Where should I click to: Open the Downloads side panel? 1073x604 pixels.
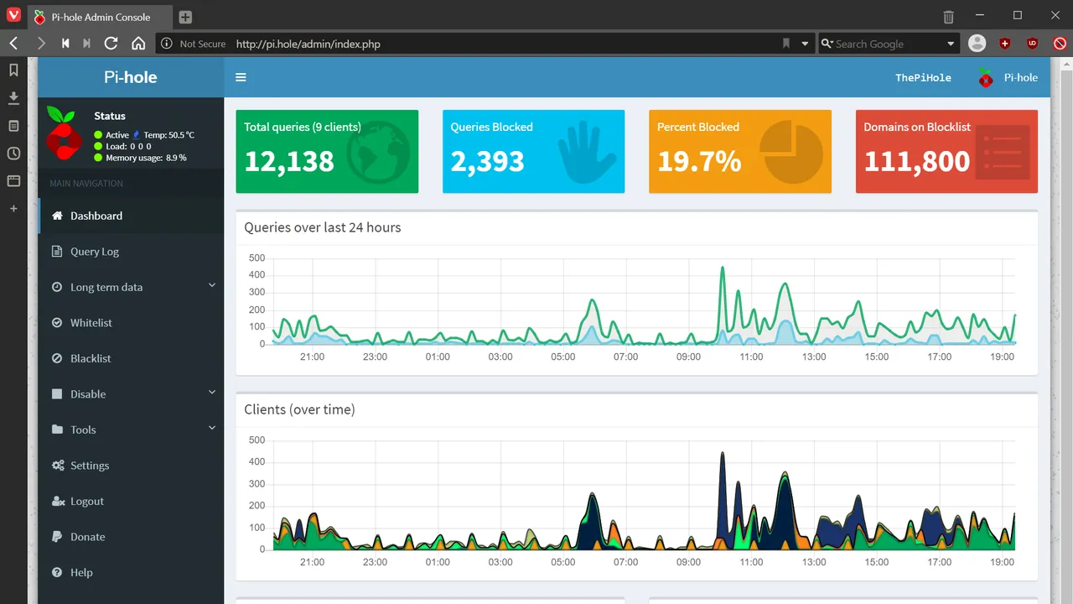(x=13, y=98)
